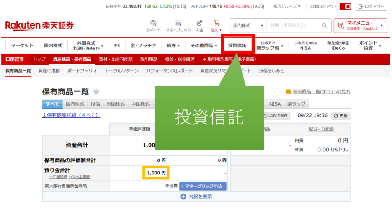Viewport: 392px width, 215px height.
Task: Click the 0.00 USドル value
Action: tap(333, 150)
